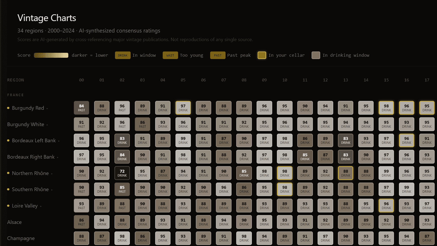Click the PAST 'Past peak' legend badge

pyautogui.click(x=218, y=55)
